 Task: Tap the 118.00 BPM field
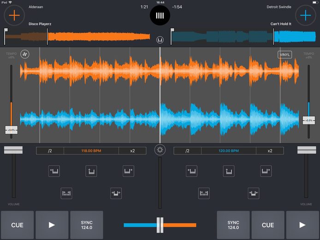pos(91,151)
